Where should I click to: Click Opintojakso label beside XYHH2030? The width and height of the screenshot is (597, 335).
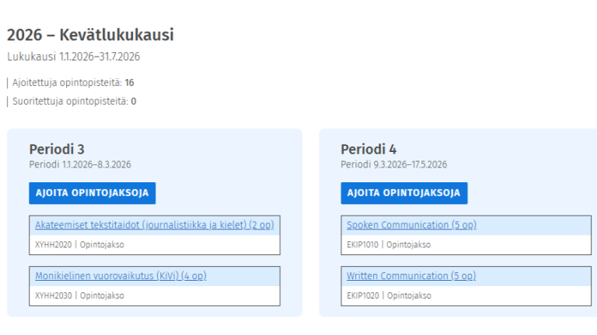pyautogui.click(x=102, y=295)
